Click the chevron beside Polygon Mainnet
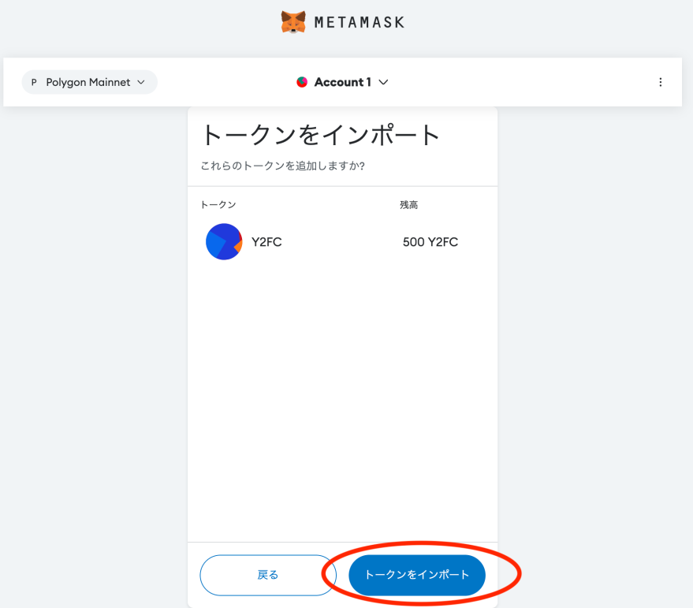This screenshot has height=608, width=693. 141,82
